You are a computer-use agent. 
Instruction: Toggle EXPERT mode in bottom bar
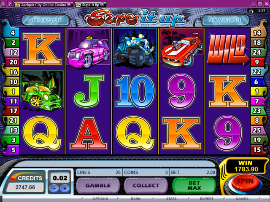(x=206, y=199)
